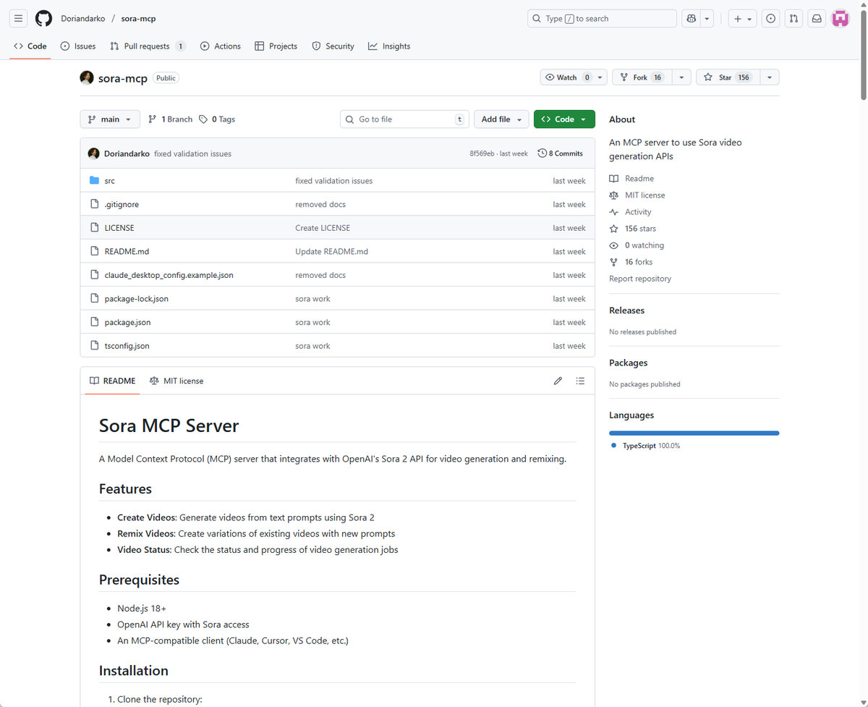Image resolution: width=868 pixels, height=707 pixels.
Task: Open the main branch selector
Action: click(110, 119)
